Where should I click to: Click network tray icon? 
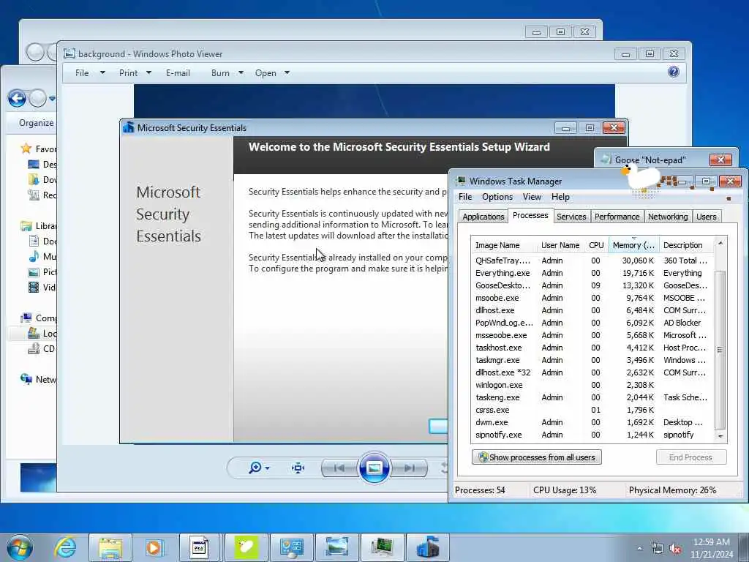click(658, 549)
